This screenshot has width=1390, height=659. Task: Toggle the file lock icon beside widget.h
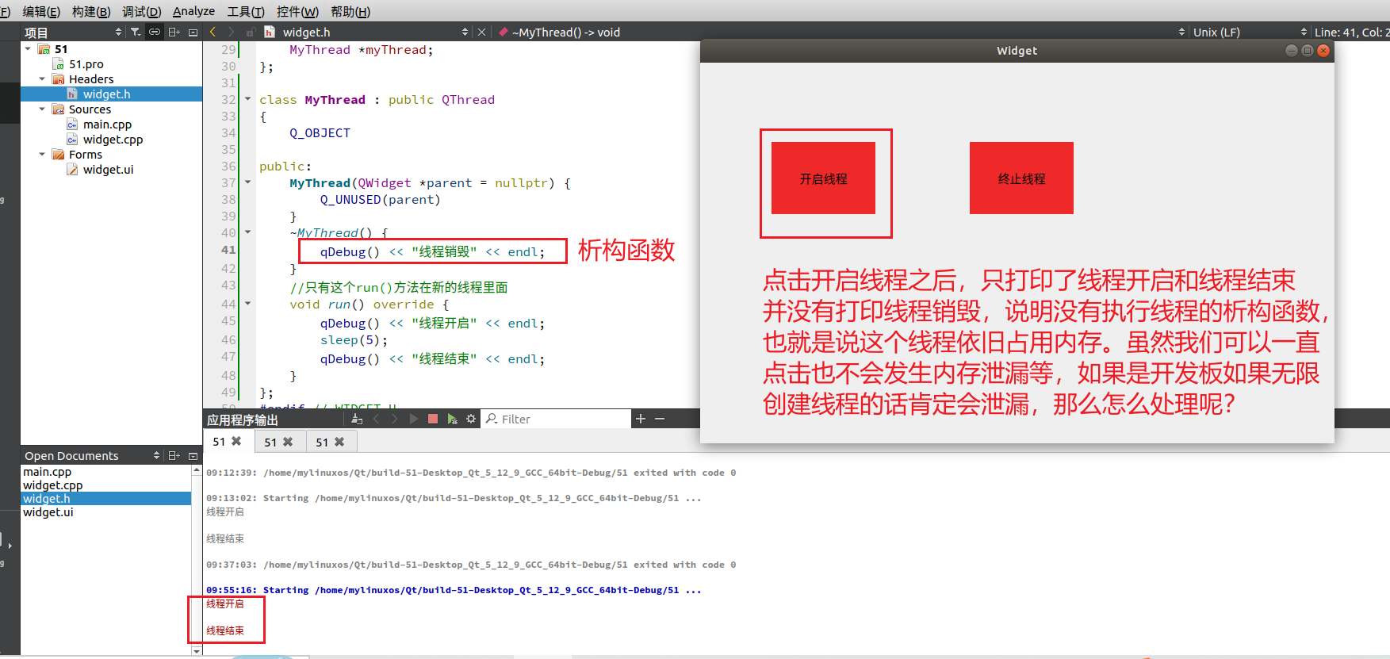(x=251, y=32)
